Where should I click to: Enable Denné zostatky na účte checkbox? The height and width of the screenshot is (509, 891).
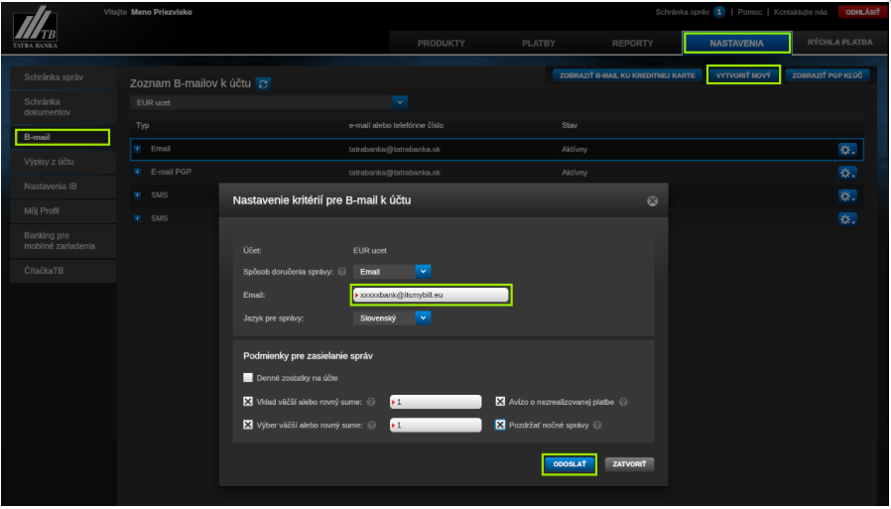coord(248,378)
